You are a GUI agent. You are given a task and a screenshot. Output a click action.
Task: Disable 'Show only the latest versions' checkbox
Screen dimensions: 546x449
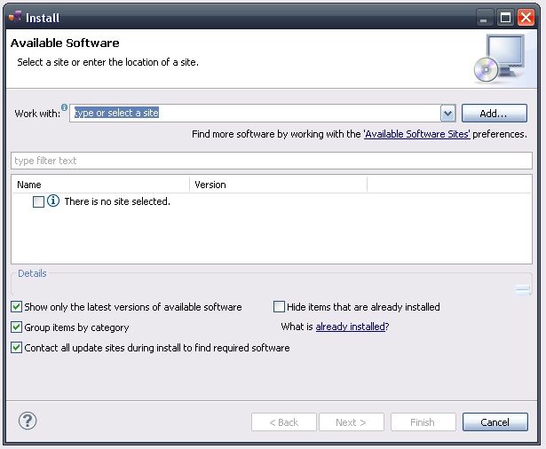click(x=17, y=307)
